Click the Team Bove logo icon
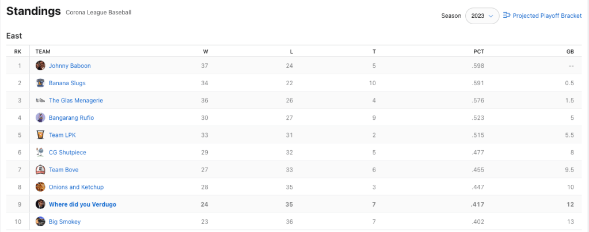589x232 pixels. (40, 170)
